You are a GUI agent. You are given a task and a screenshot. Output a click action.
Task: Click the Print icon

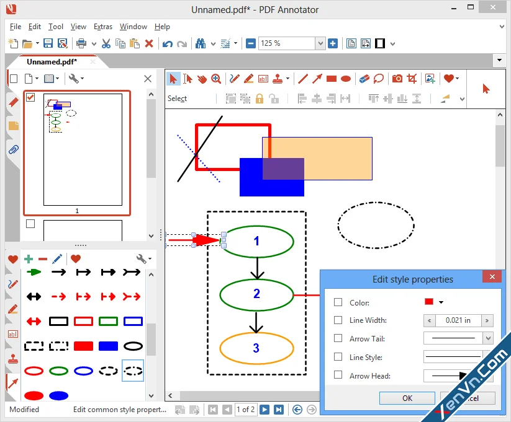pyautogui.click(x=81, y=43)
